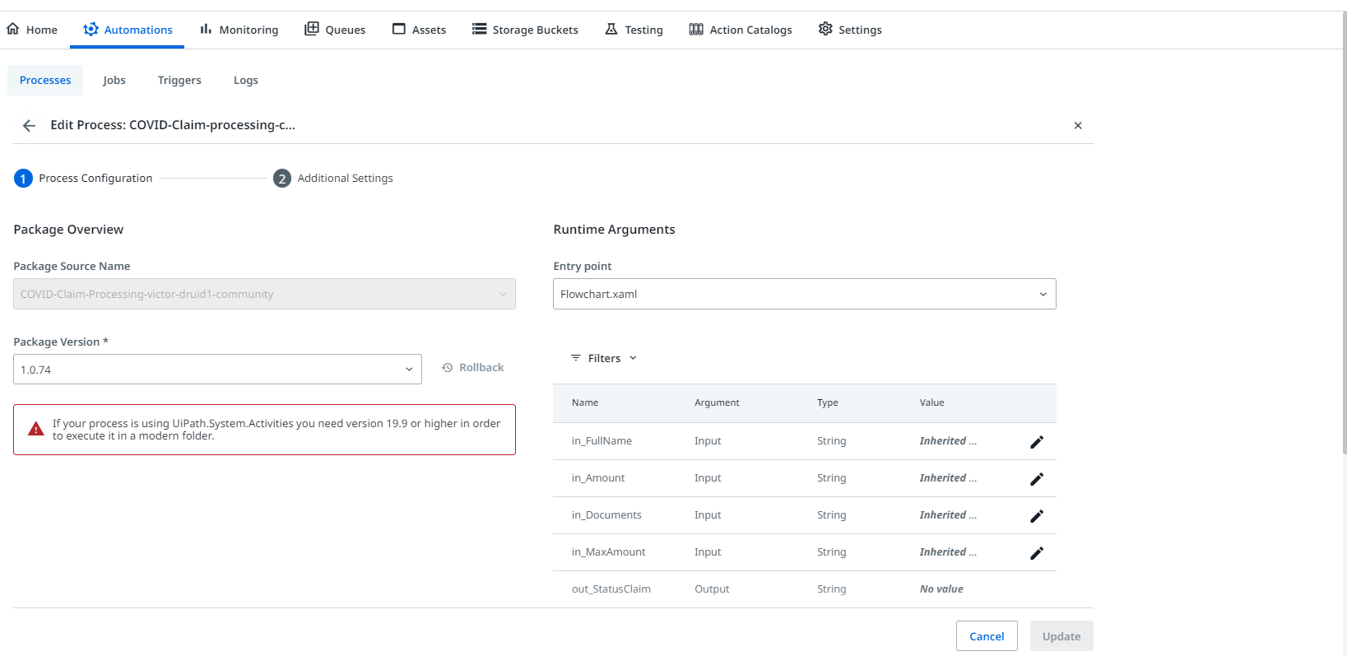The height and width of the screenshot is (656, 1347).
Task: Open the Triggers tab
Action: point(179,81)
